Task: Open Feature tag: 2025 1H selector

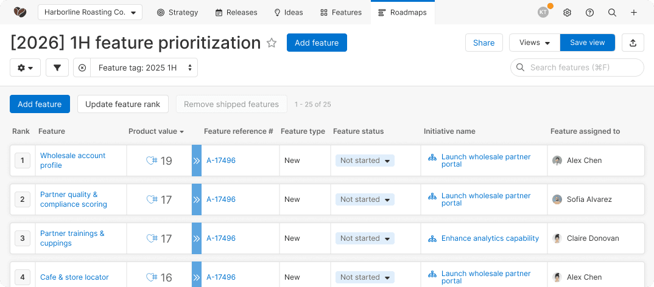Action: tap(144, 67)
